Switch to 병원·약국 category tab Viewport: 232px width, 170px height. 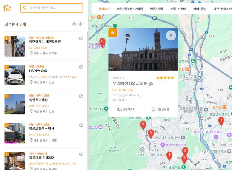(x=157, y=9)
